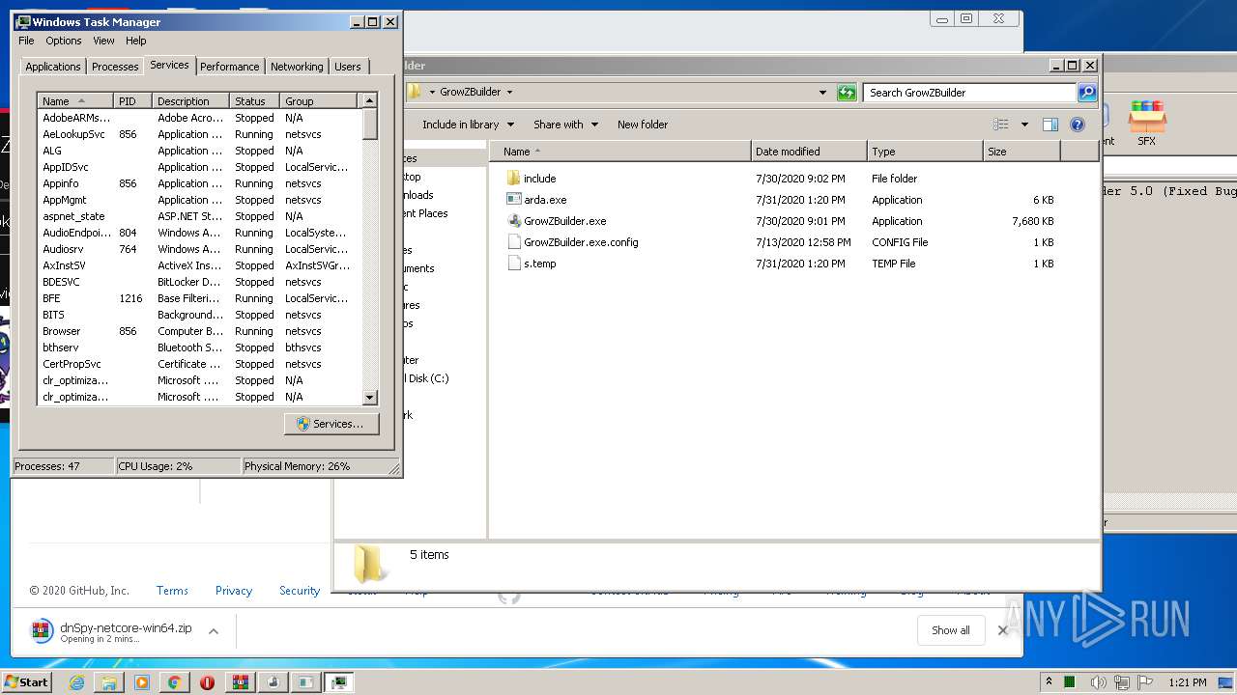
Task: Sort services by Group column
Action: (320, 101)
